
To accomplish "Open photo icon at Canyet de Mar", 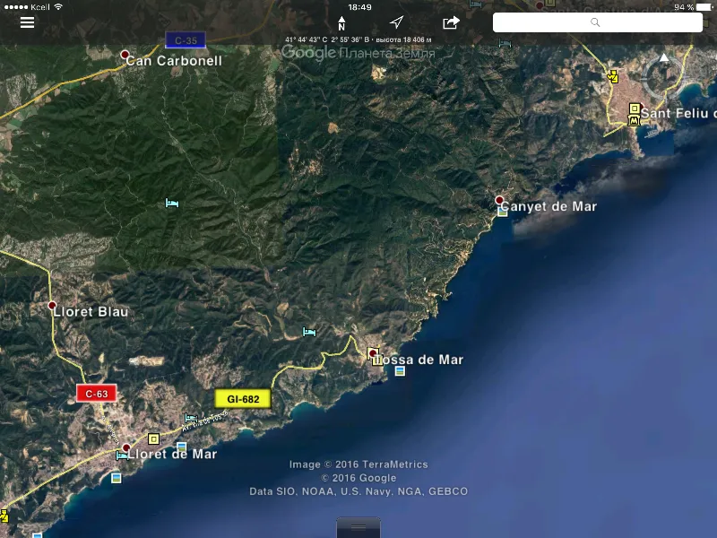I will [503, 212].
